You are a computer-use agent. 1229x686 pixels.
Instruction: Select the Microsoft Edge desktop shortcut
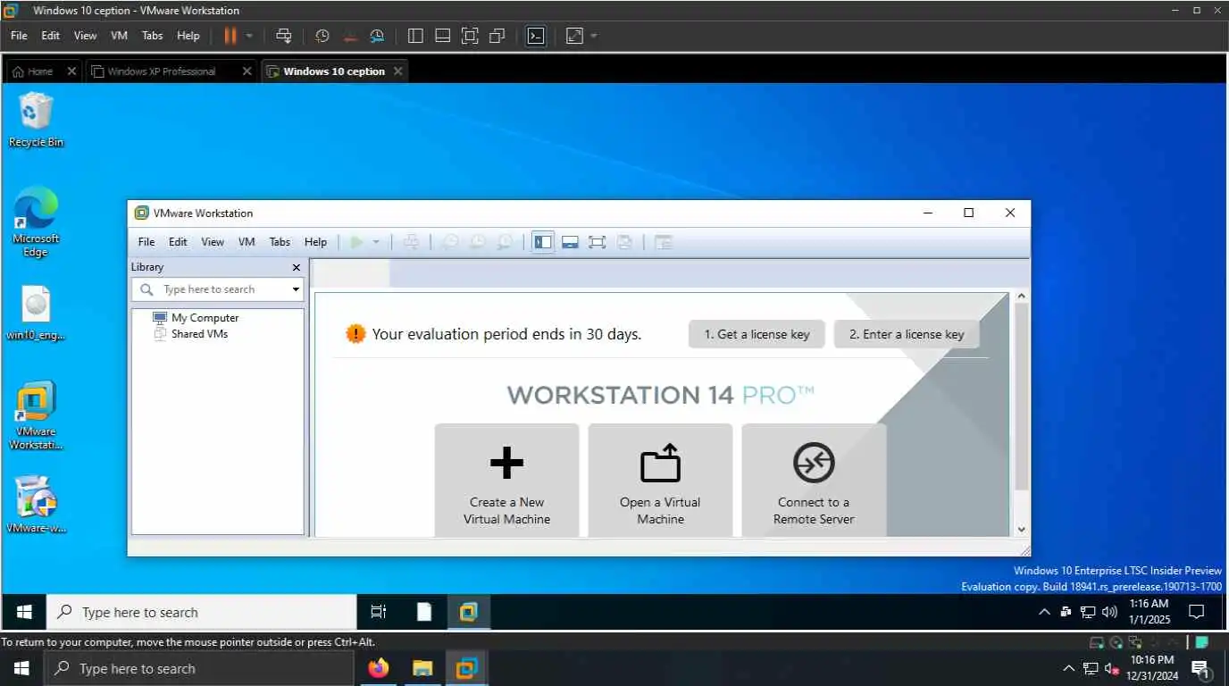tap(36, 222)
